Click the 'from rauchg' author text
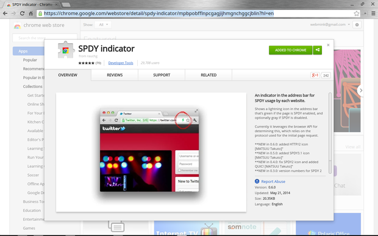 click(88, 56)
